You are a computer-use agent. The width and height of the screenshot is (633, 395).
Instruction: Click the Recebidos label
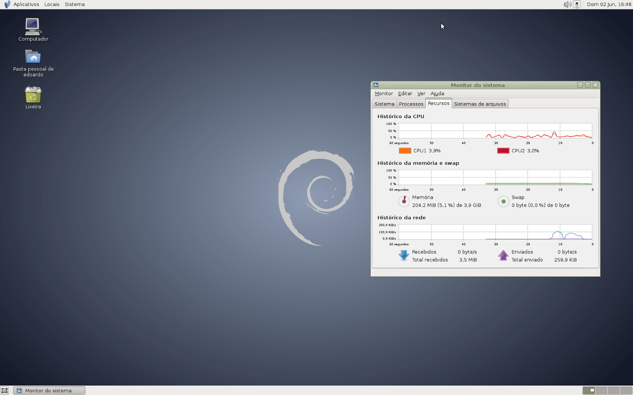(x=424, y=252)
